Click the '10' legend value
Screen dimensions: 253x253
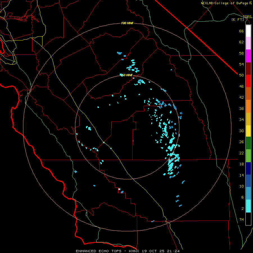click(x=241, y=186)
